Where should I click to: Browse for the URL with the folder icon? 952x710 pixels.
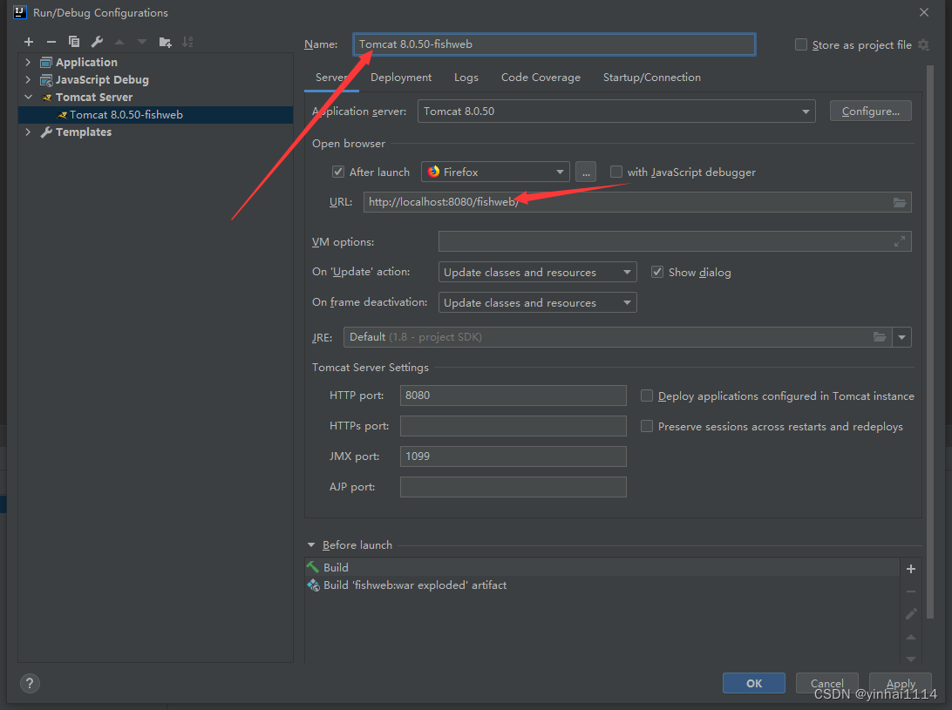point(899,202)
